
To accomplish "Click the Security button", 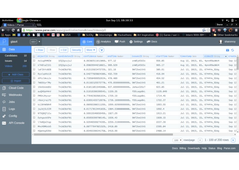I will pyautogui.click(x=77, y=50).
